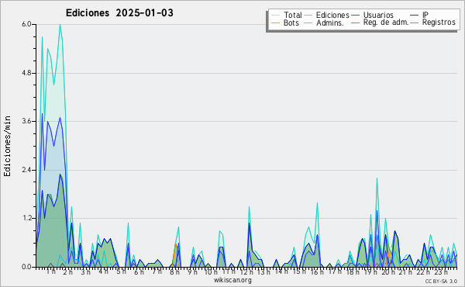Image resolution: width=465 pixels, height=287 pixels.
Task: Click the Usuarios blue legend line swatch
Action: point(355,16)
